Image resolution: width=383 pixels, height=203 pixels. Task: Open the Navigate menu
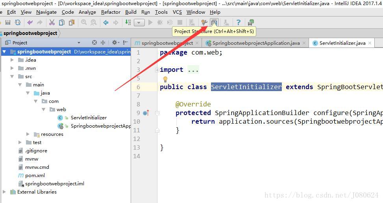click(46, 12)
